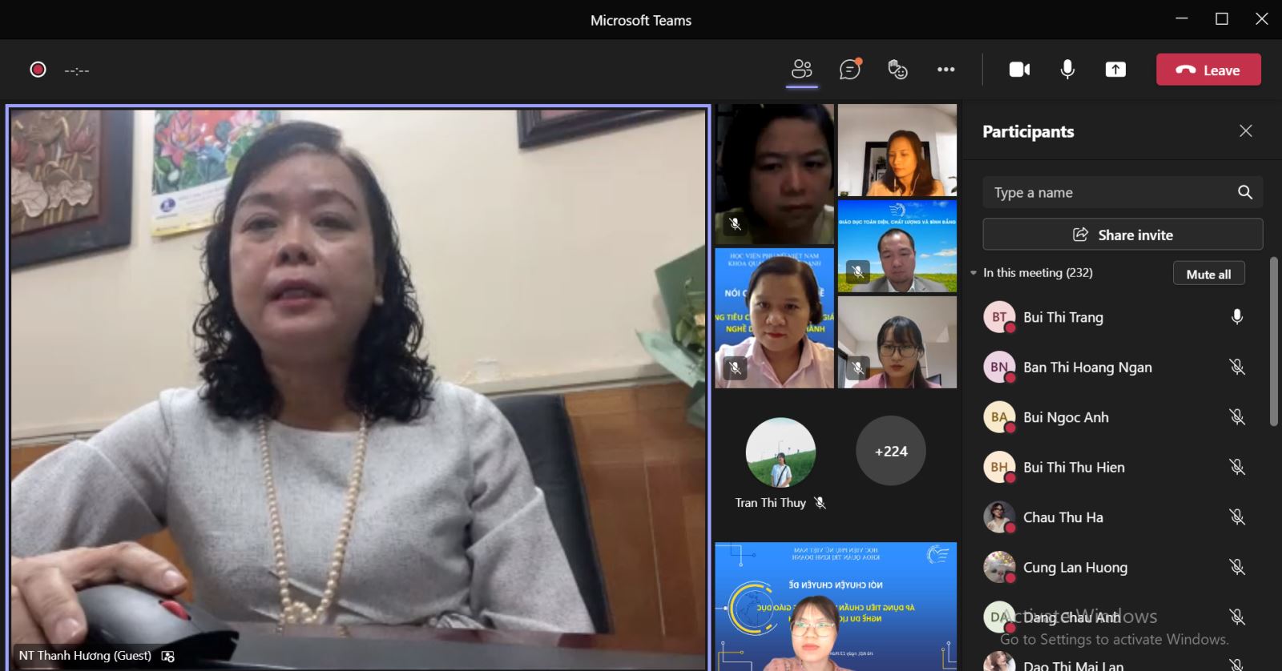1282x671 pixels.
Task: Open the Show participants icon
Action: [801, 70]
